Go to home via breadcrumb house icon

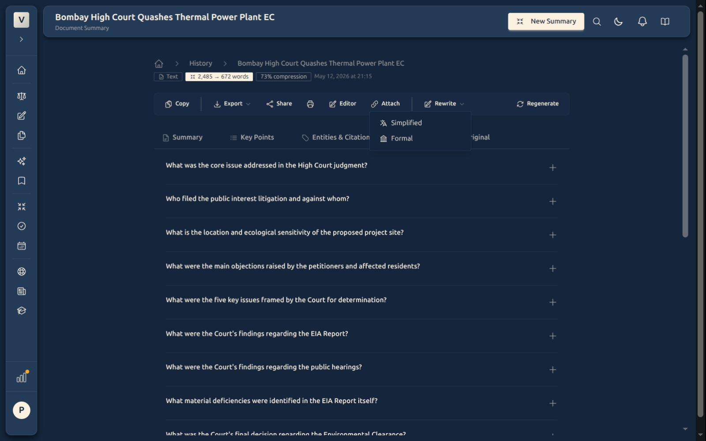(x=159, y=64)
